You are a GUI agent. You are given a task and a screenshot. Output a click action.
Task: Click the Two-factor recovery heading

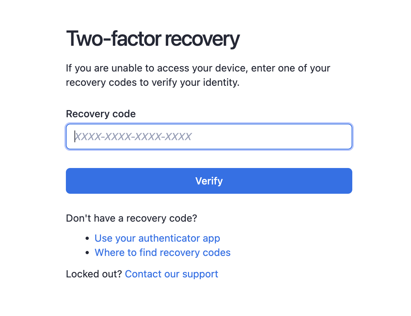(x=153, y=39)
